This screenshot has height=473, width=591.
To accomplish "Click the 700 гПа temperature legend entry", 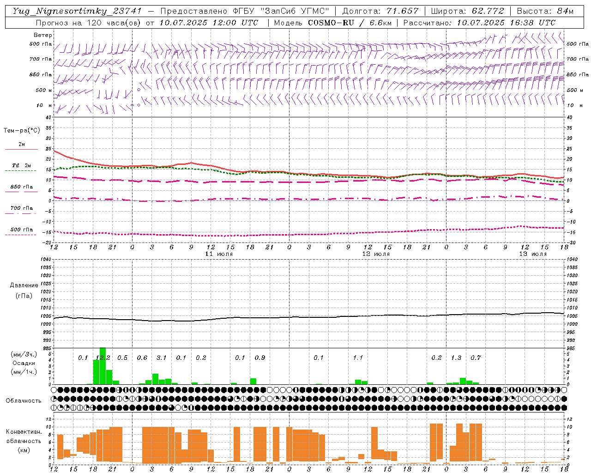I will point(22,208).
